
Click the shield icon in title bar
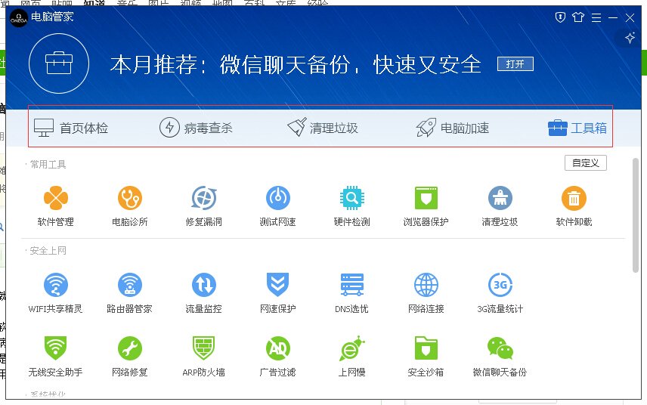560,17
